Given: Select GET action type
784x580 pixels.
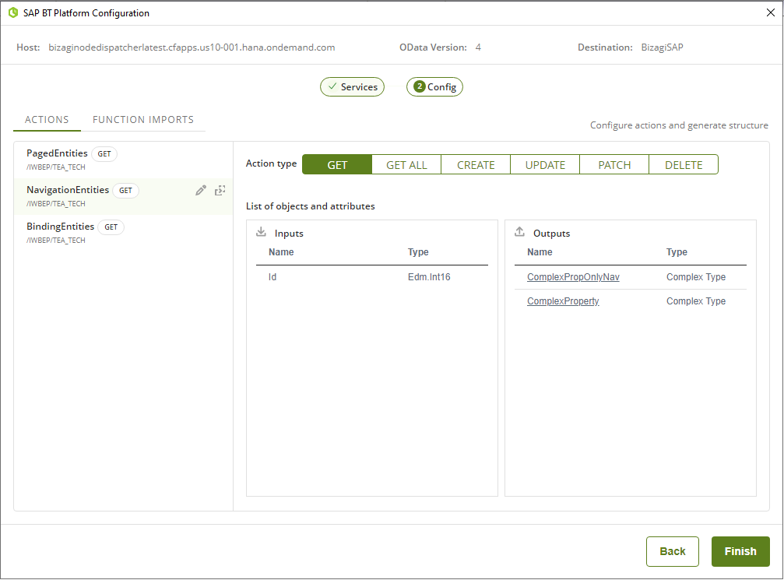Looking at the screenshot, I should click(337, 165).
